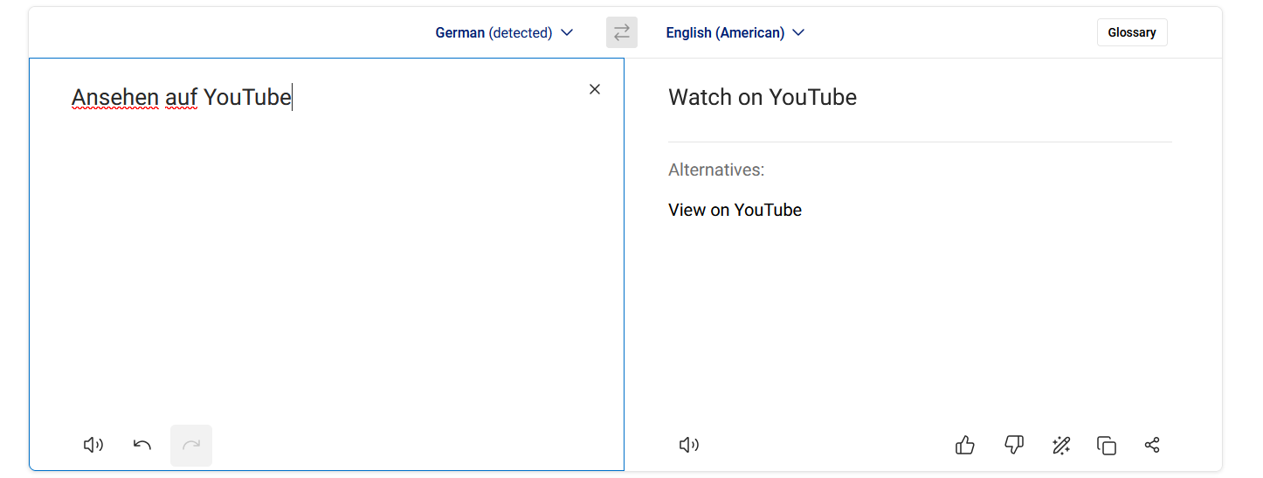The width and height of the screenshot is (1263, 478).
Task: Listen to the German source text
Action: coord(93,446)
